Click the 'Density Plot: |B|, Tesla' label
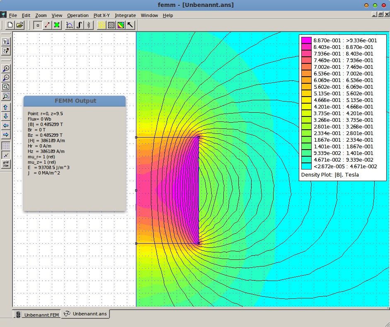Screen dimensions: 390x327 [x=330, y=175]
